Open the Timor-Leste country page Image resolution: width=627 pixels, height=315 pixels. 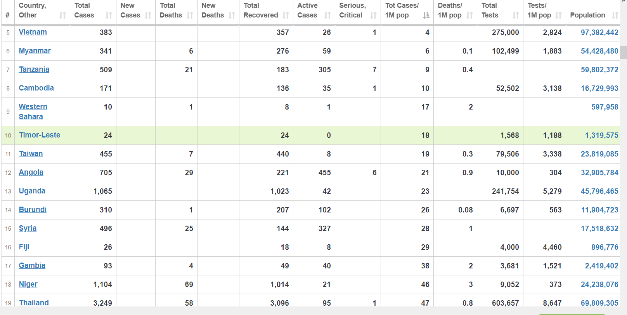point(40,135)
